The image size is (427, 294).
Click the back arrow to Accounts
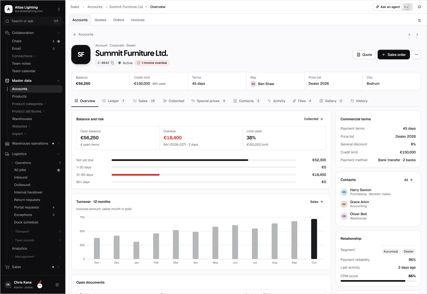75,34
